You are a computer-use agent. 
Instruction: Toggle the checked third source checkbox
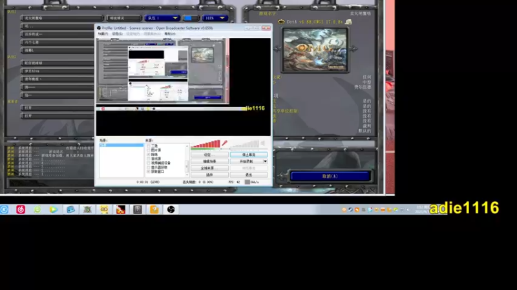pos(149,154)
